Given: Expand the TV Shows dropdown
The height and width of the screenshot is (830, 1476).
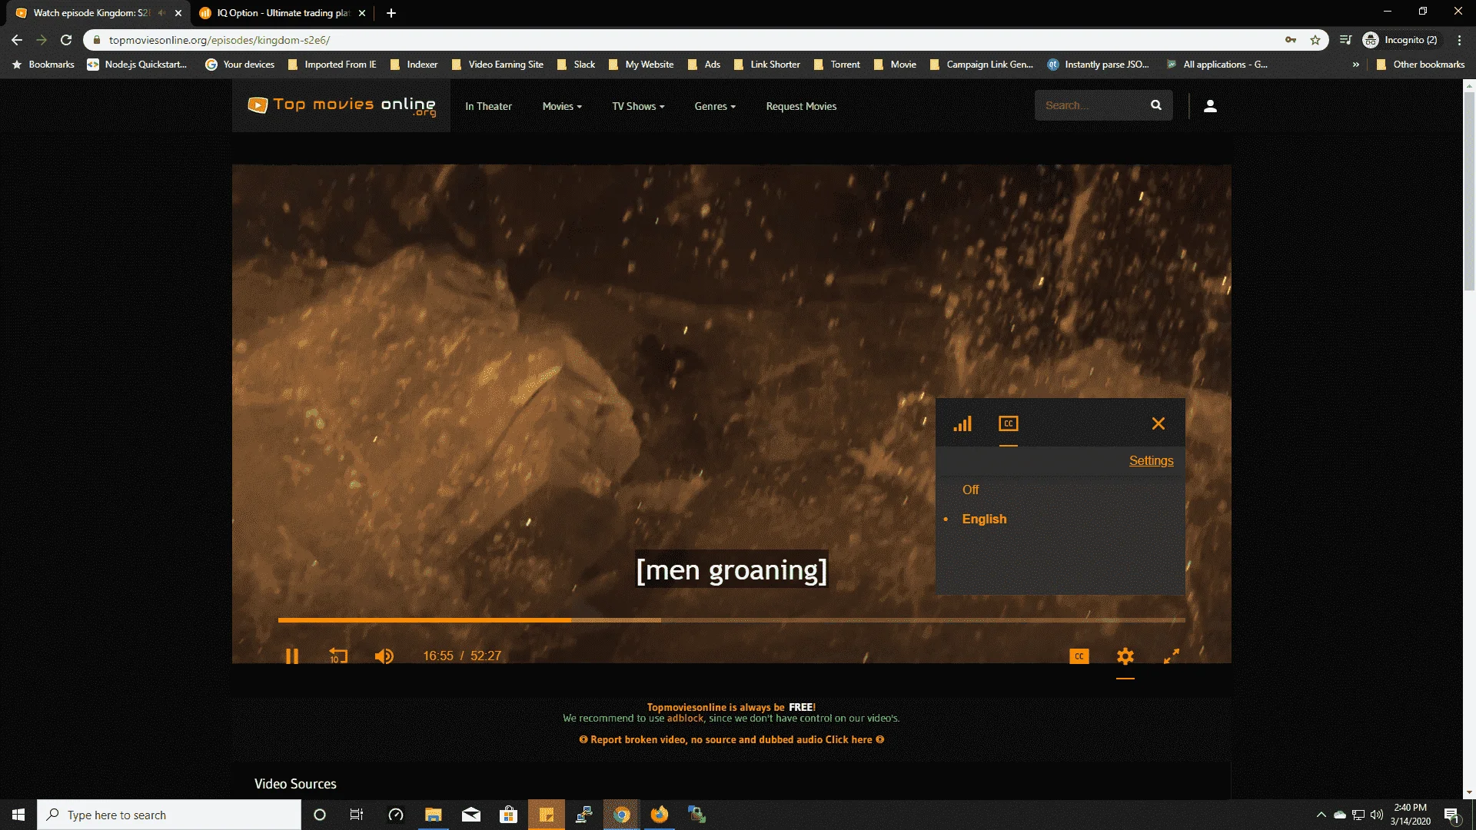Looking at the screenshot, I should [638, 106].
